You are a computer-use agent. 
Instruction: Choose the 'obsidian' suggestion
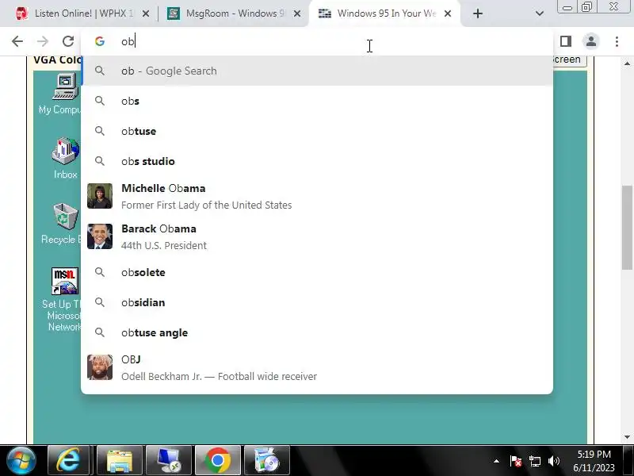coord(317,302)
